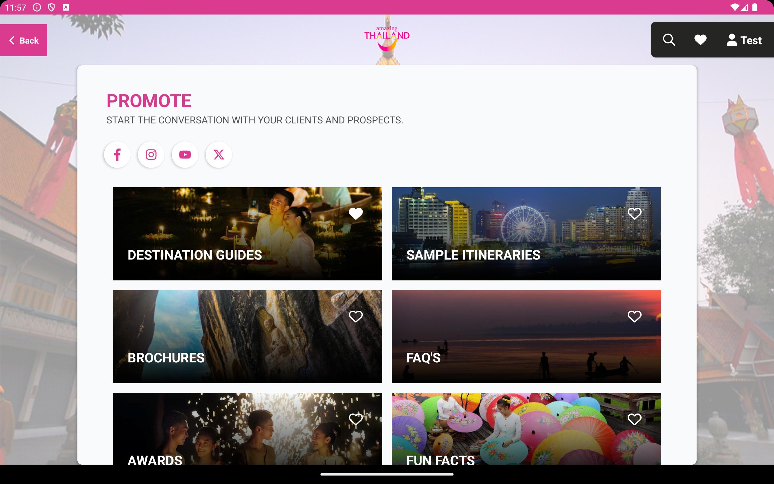Open the YouTube social link

point(185,155)
